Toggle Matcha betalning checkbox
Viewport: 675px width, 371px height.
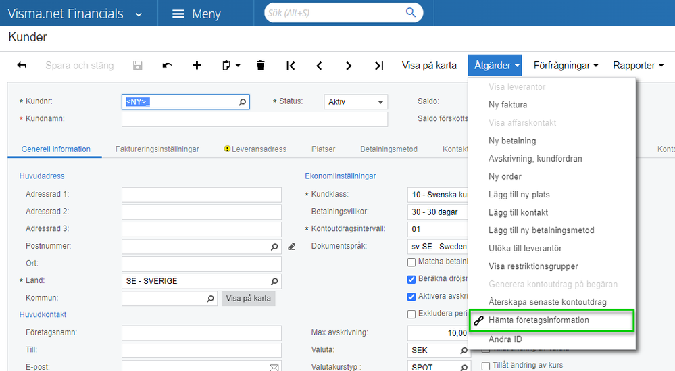(411, 262)
